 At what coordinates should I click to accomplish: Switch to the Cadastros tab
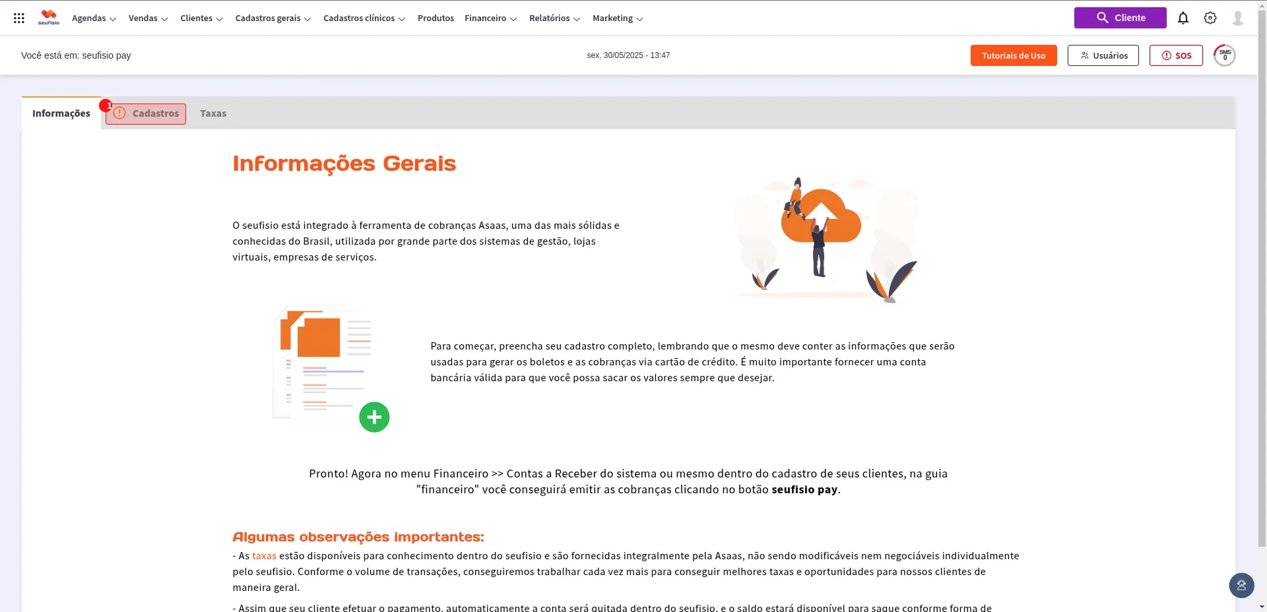coord(146,113)
